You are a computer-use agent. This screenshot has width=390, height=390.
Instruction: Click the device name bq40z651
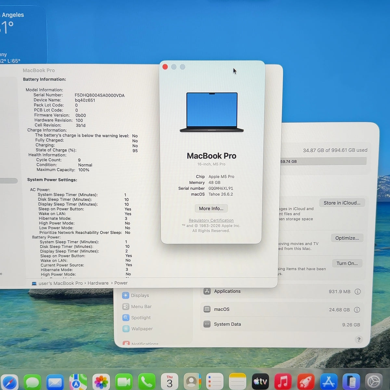(x=85, y=100)
